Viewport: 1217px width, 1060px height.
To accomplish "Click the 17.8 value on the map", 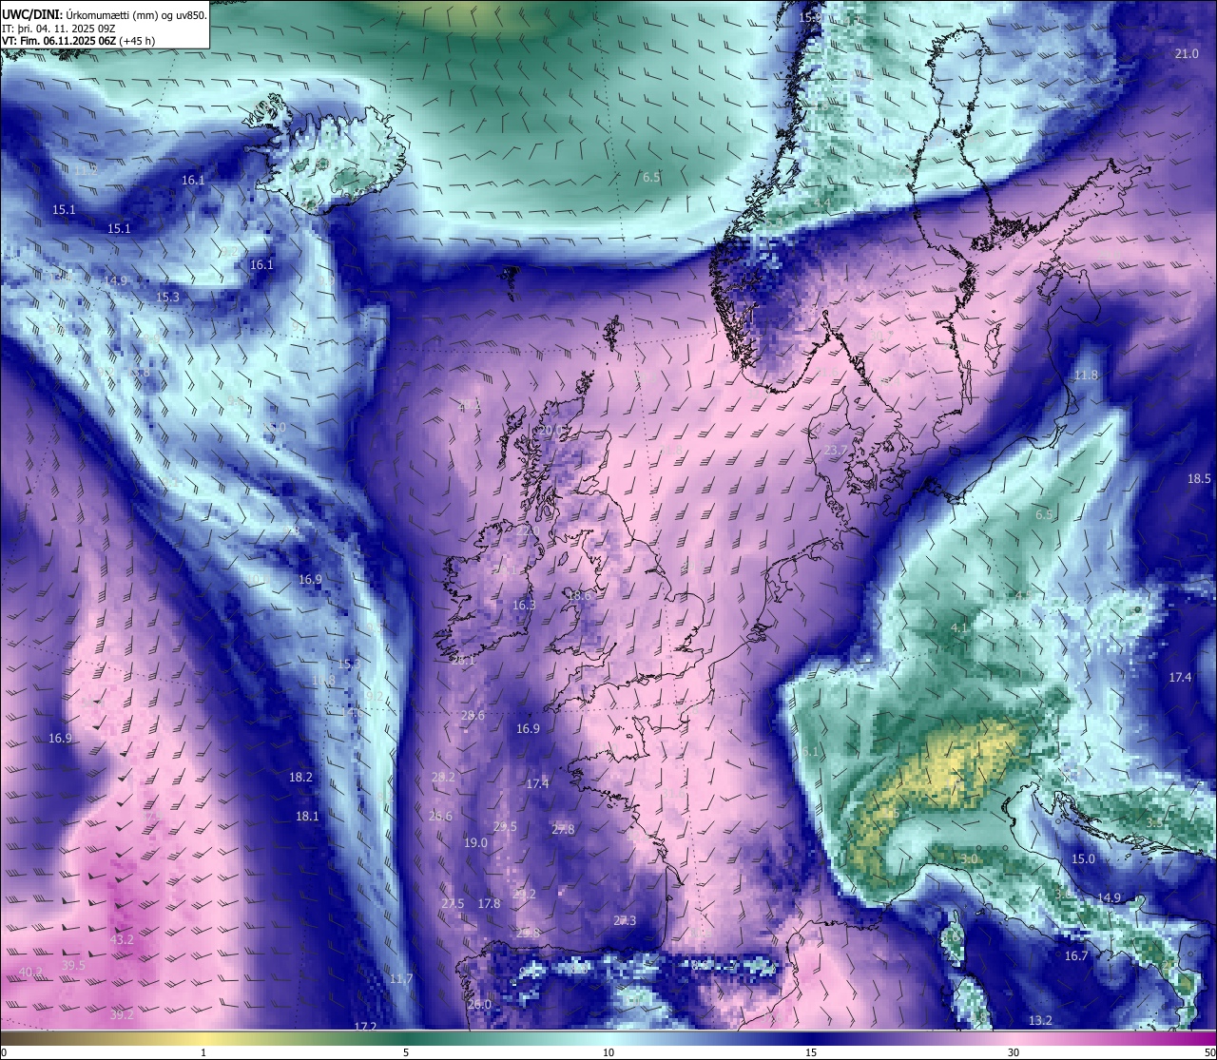I will (489, 903).
